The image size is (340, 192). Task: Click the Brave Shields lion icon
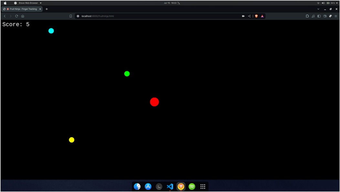point(256,16)
